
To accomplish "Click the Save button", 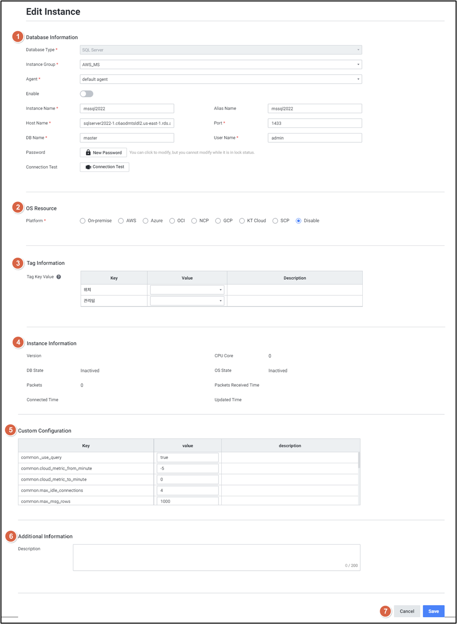I will coord(433,611).
